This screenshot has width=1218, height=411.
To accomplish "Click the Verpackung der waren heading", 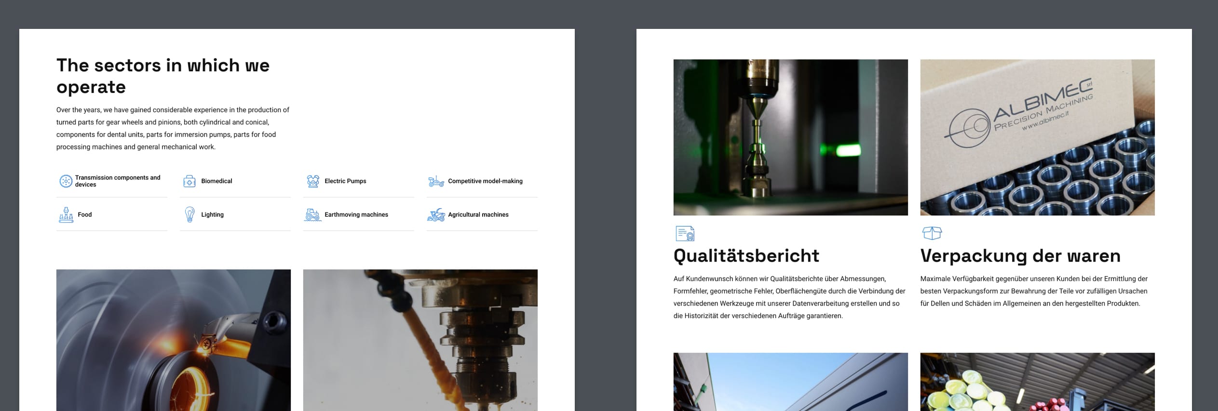I will (1020, 256).
